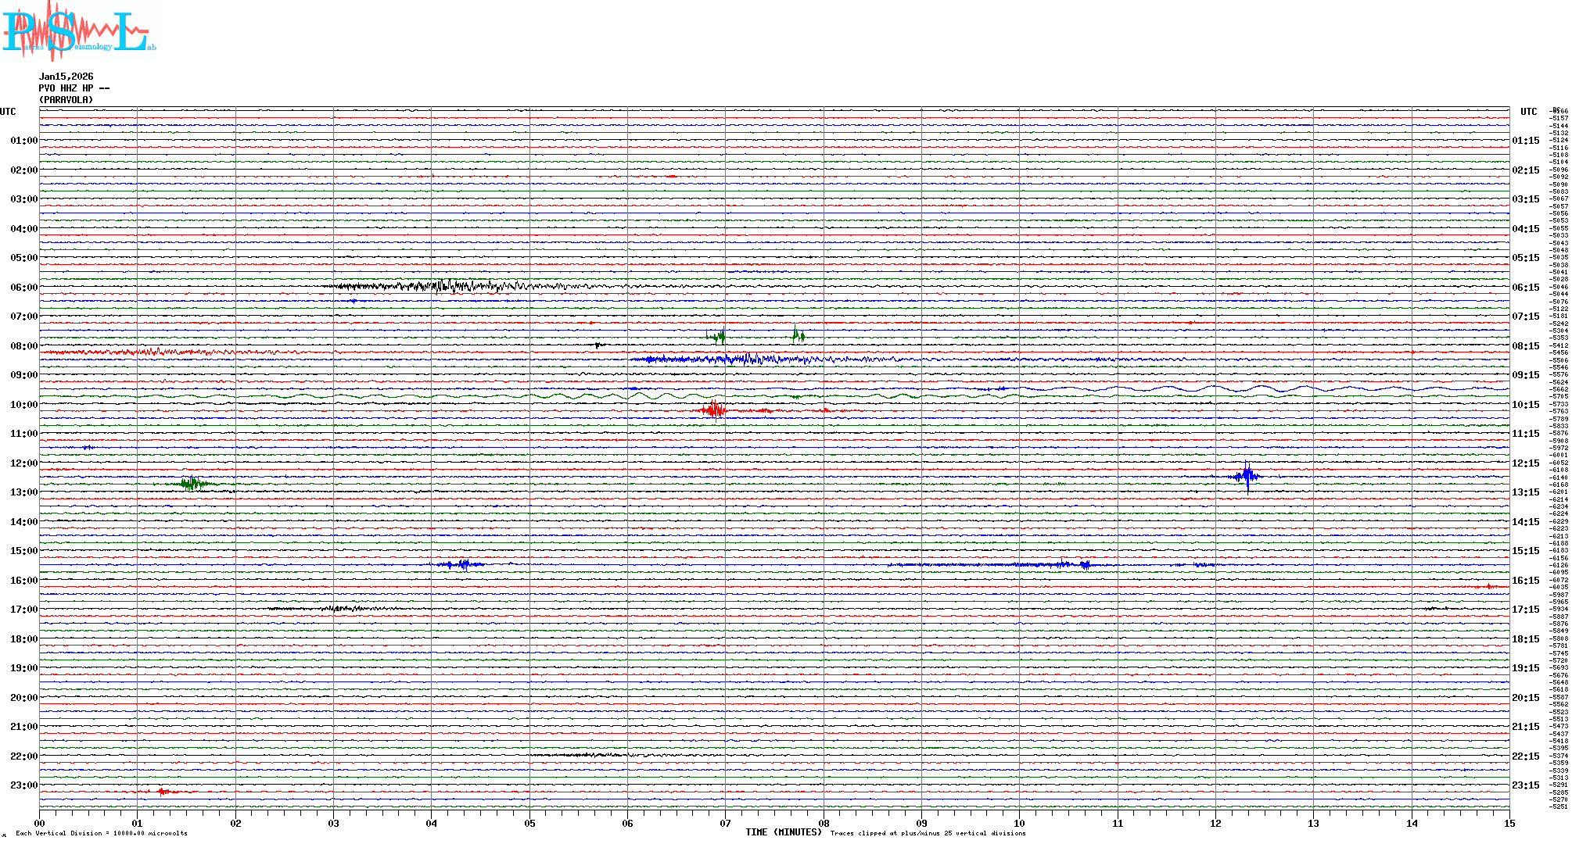Click the UTC label at top right

[x=1528, y=112]
